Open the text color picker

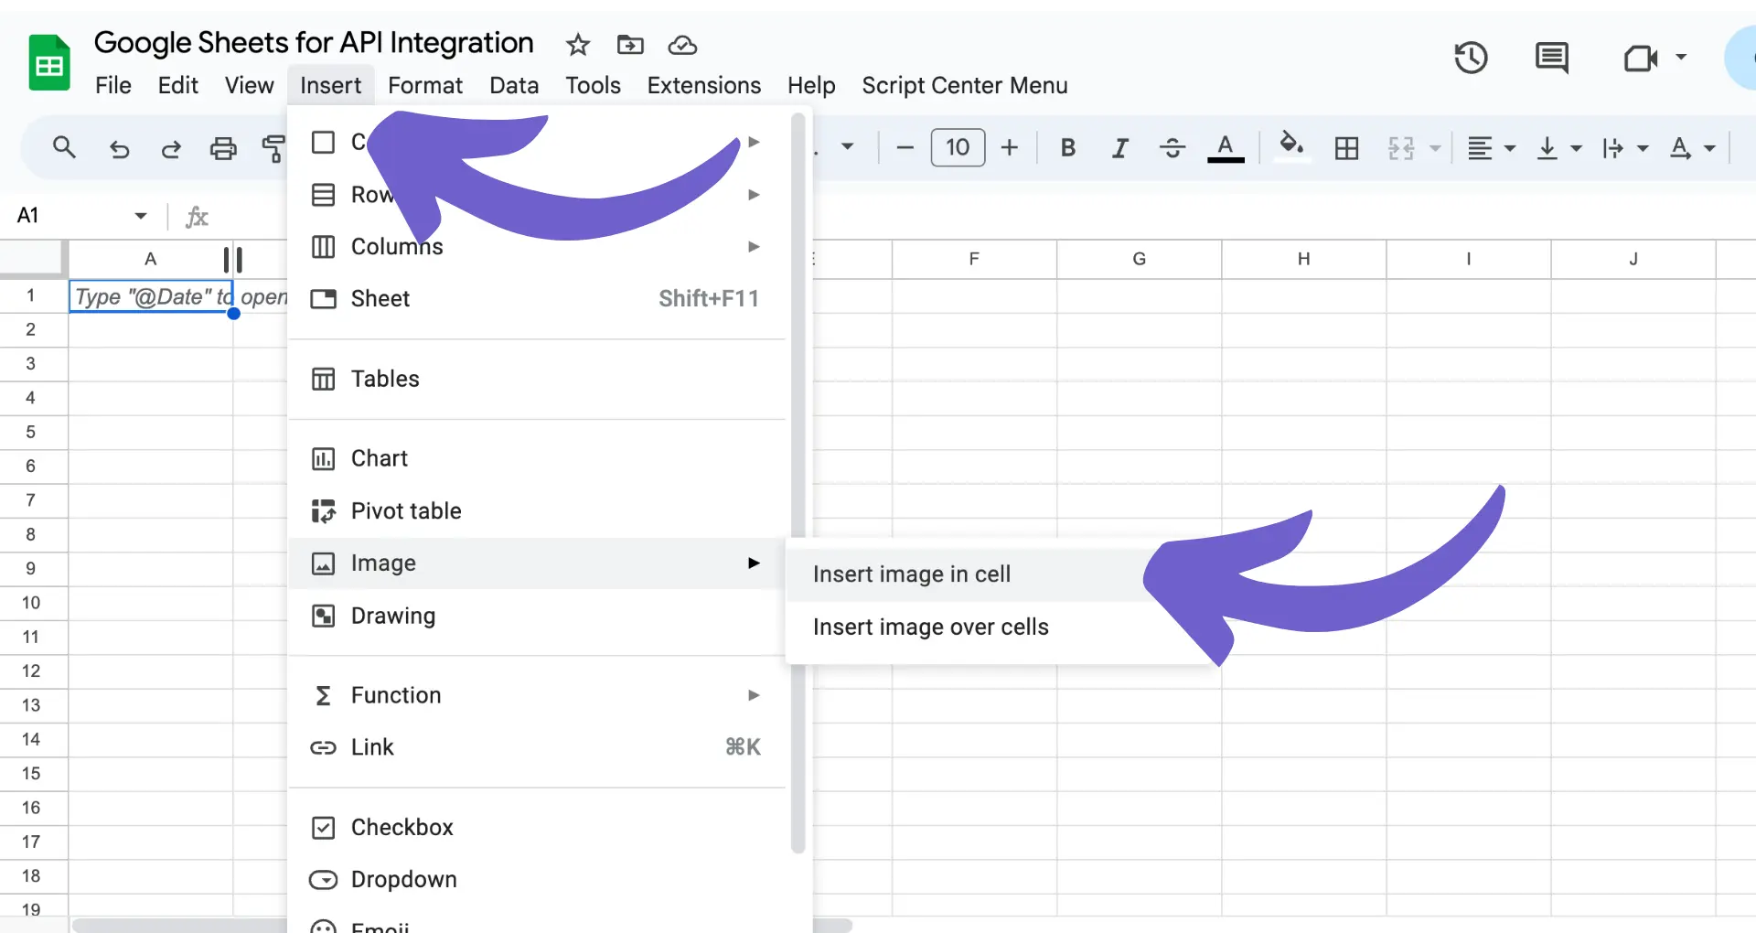tap(1226, 147)
